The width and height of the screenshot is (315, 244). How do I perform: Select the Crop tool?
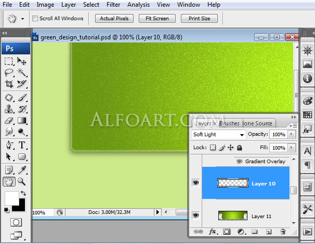click(x=9, y=84)
